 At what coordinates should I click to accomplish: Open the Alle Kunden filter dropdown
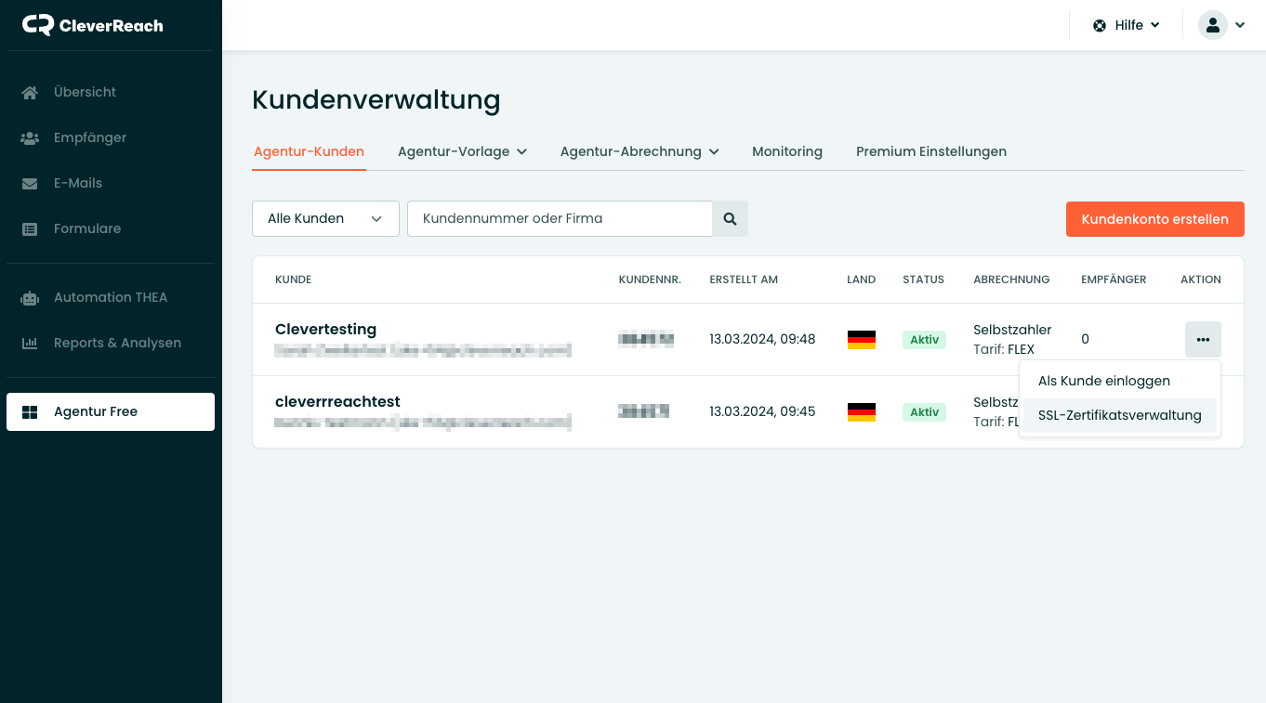point(325,218)
